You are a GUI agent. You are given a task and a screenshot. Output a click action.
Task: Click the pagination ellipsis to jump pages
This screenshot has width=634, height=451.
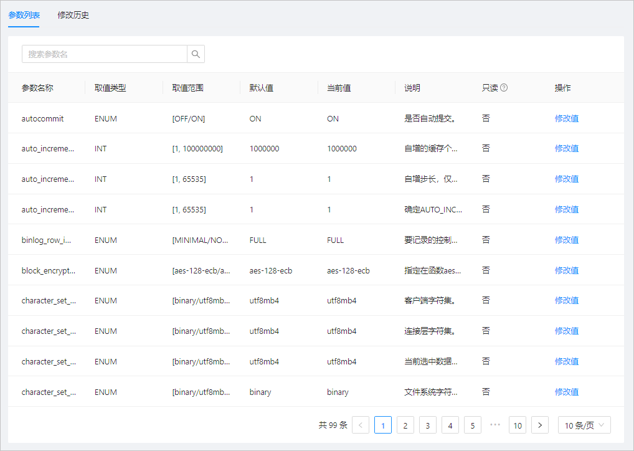[x=495, y=425]
